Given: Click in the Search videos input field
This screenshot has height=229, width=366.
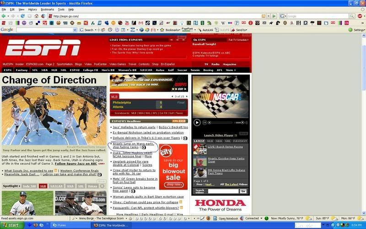Looking at the screenshot, I should pos(223,191).
